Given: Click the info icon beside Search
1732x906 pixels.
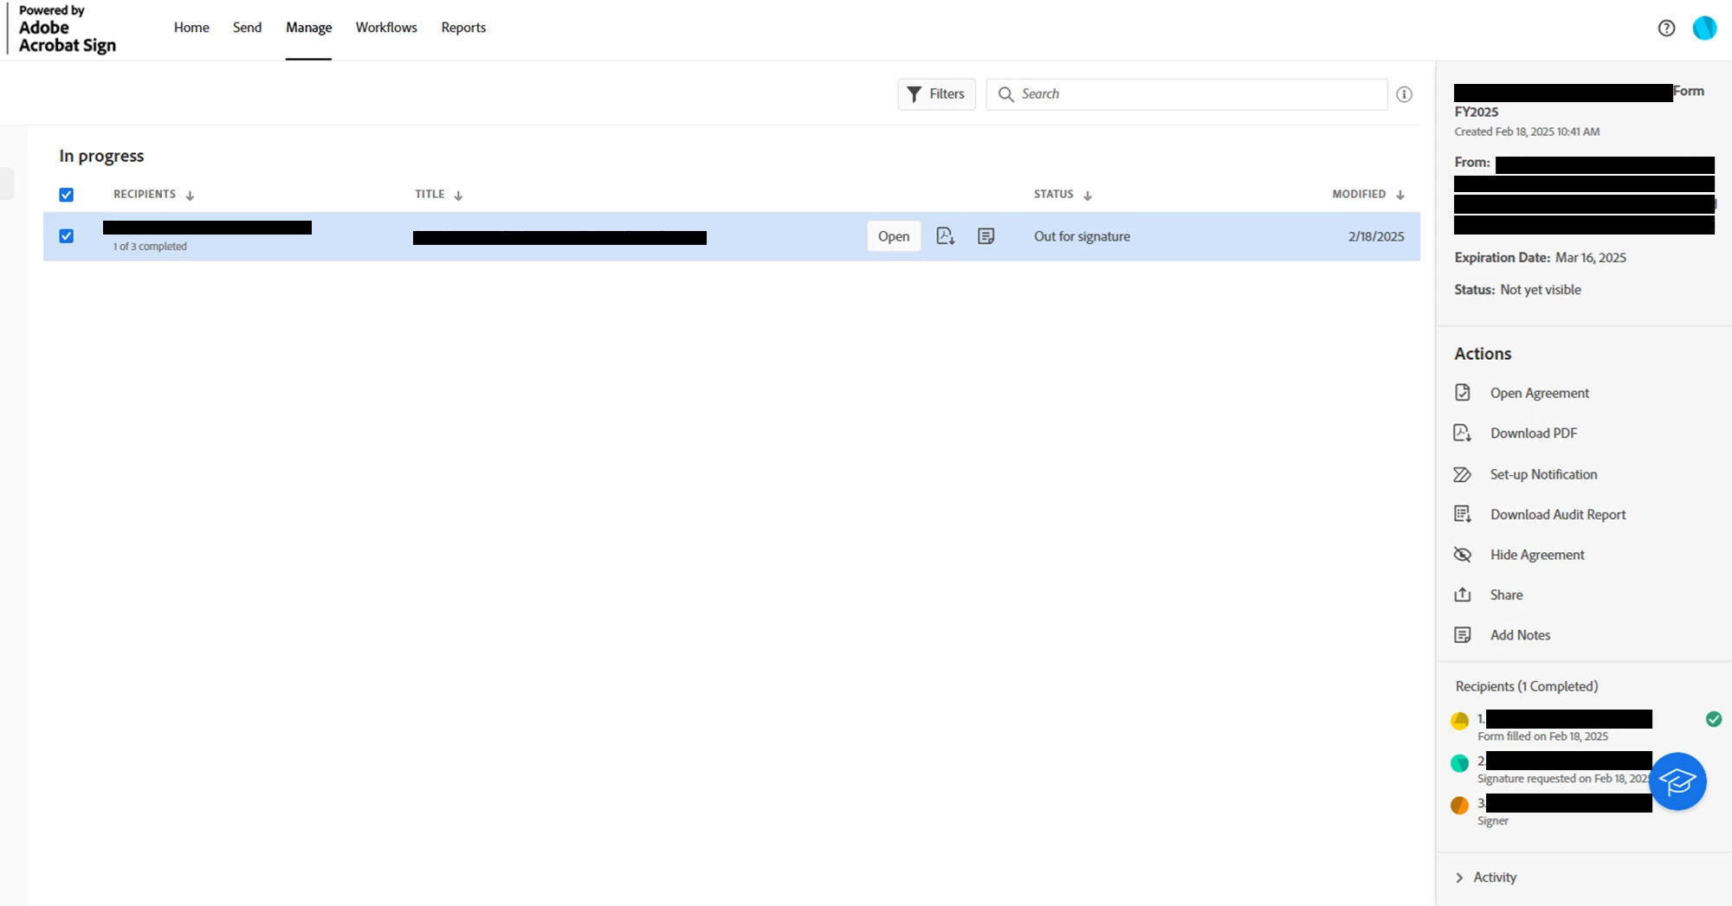Looking at the screenshot, I should click(1404, 94).
